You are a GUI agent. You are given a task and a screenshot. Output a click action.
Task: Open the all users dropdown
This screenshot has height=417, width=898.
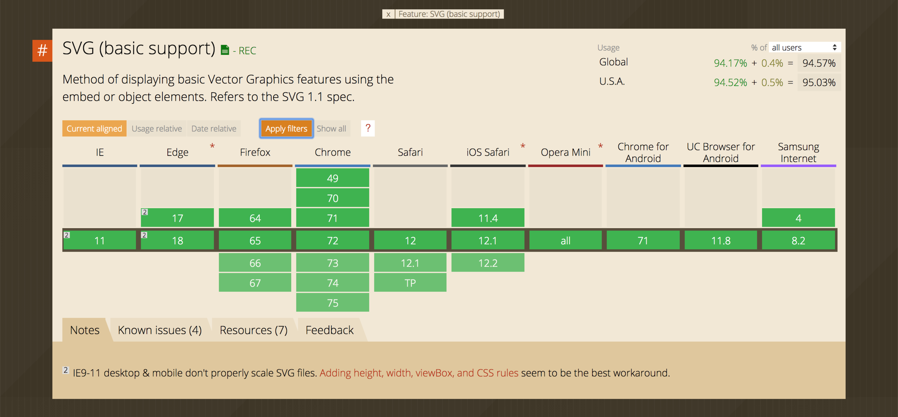pos(804,47)
